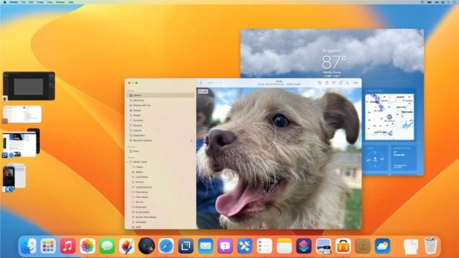Viewport: 459px width, 258px height.
Task: Select Screenshots under Media Types
Action: 141,212
